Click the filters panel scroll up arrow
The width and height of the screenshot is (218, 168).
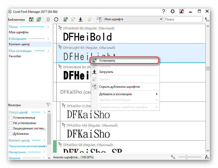click(x=49, y=111)
